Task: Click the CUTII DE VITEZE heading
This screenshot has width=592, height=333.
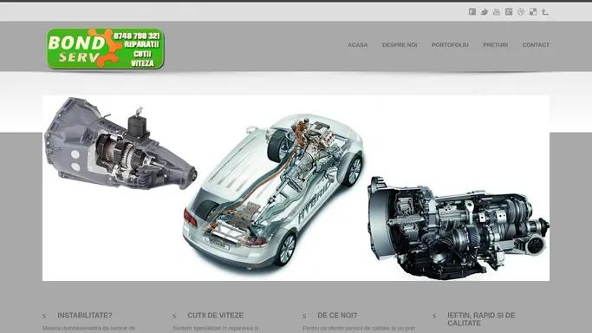Action: [215, 316]
